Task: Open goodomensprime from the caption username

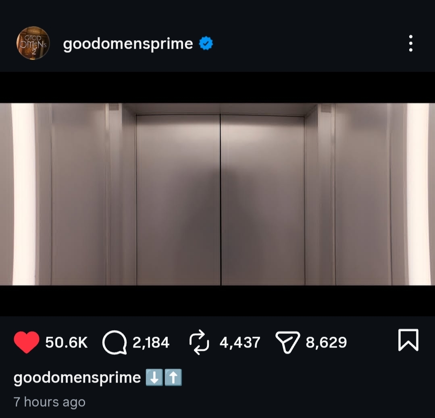Action: coord(77,378)
